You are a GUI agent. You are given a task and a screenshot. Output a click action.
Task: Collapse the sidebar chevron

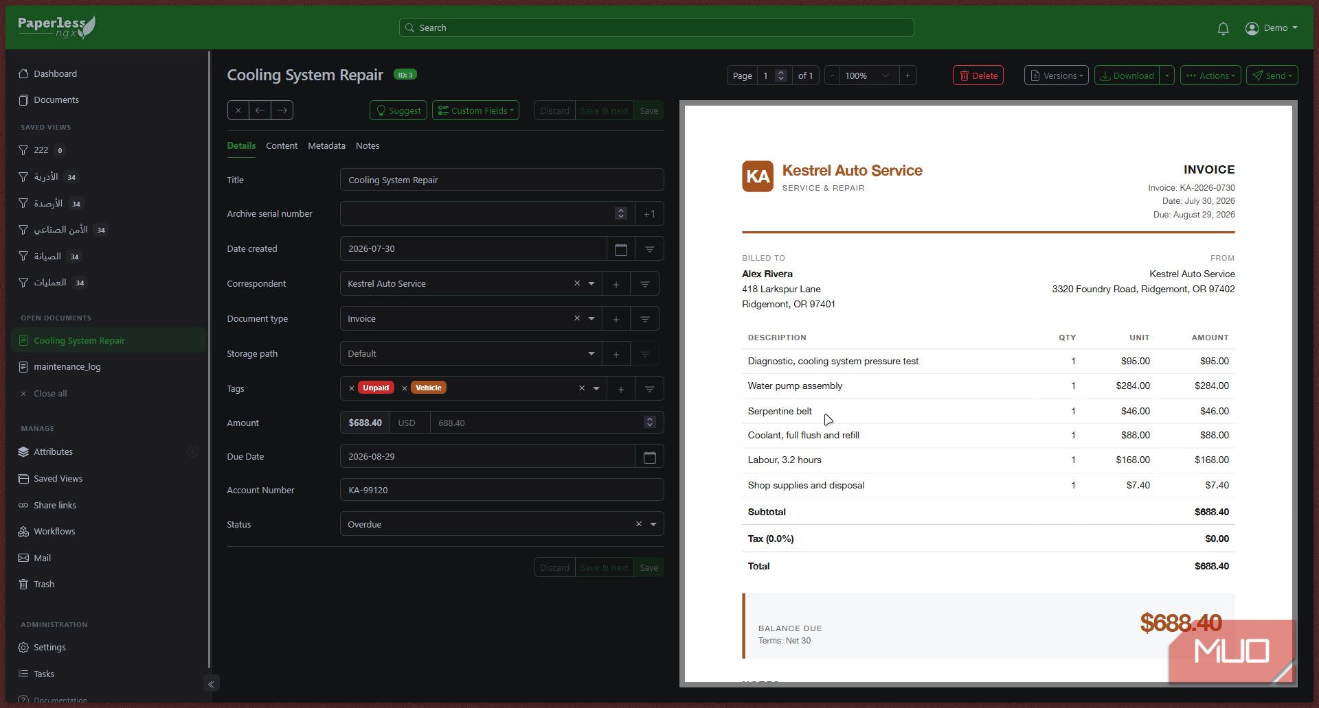click(211, 684)
